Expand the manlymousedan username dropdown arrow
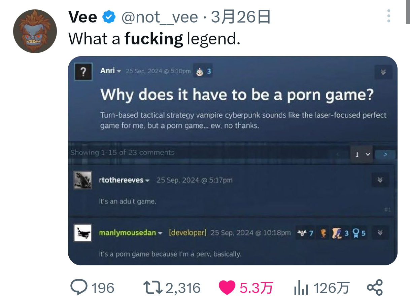The width and height of the screenshot is (410, 300). (x=160, y=233)
